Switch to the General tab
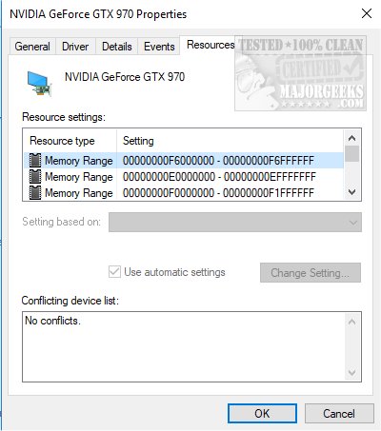 (32, 47)
